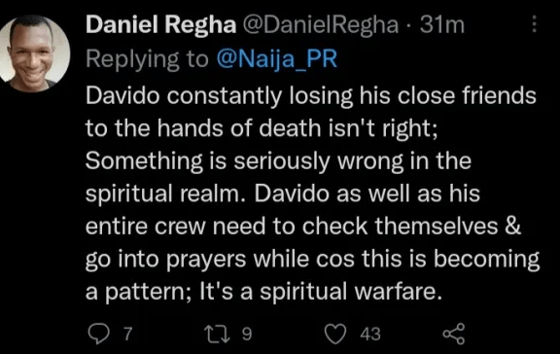Open the three-dot more options menu
Screen dimensions: 560x354
coord(534,24)
